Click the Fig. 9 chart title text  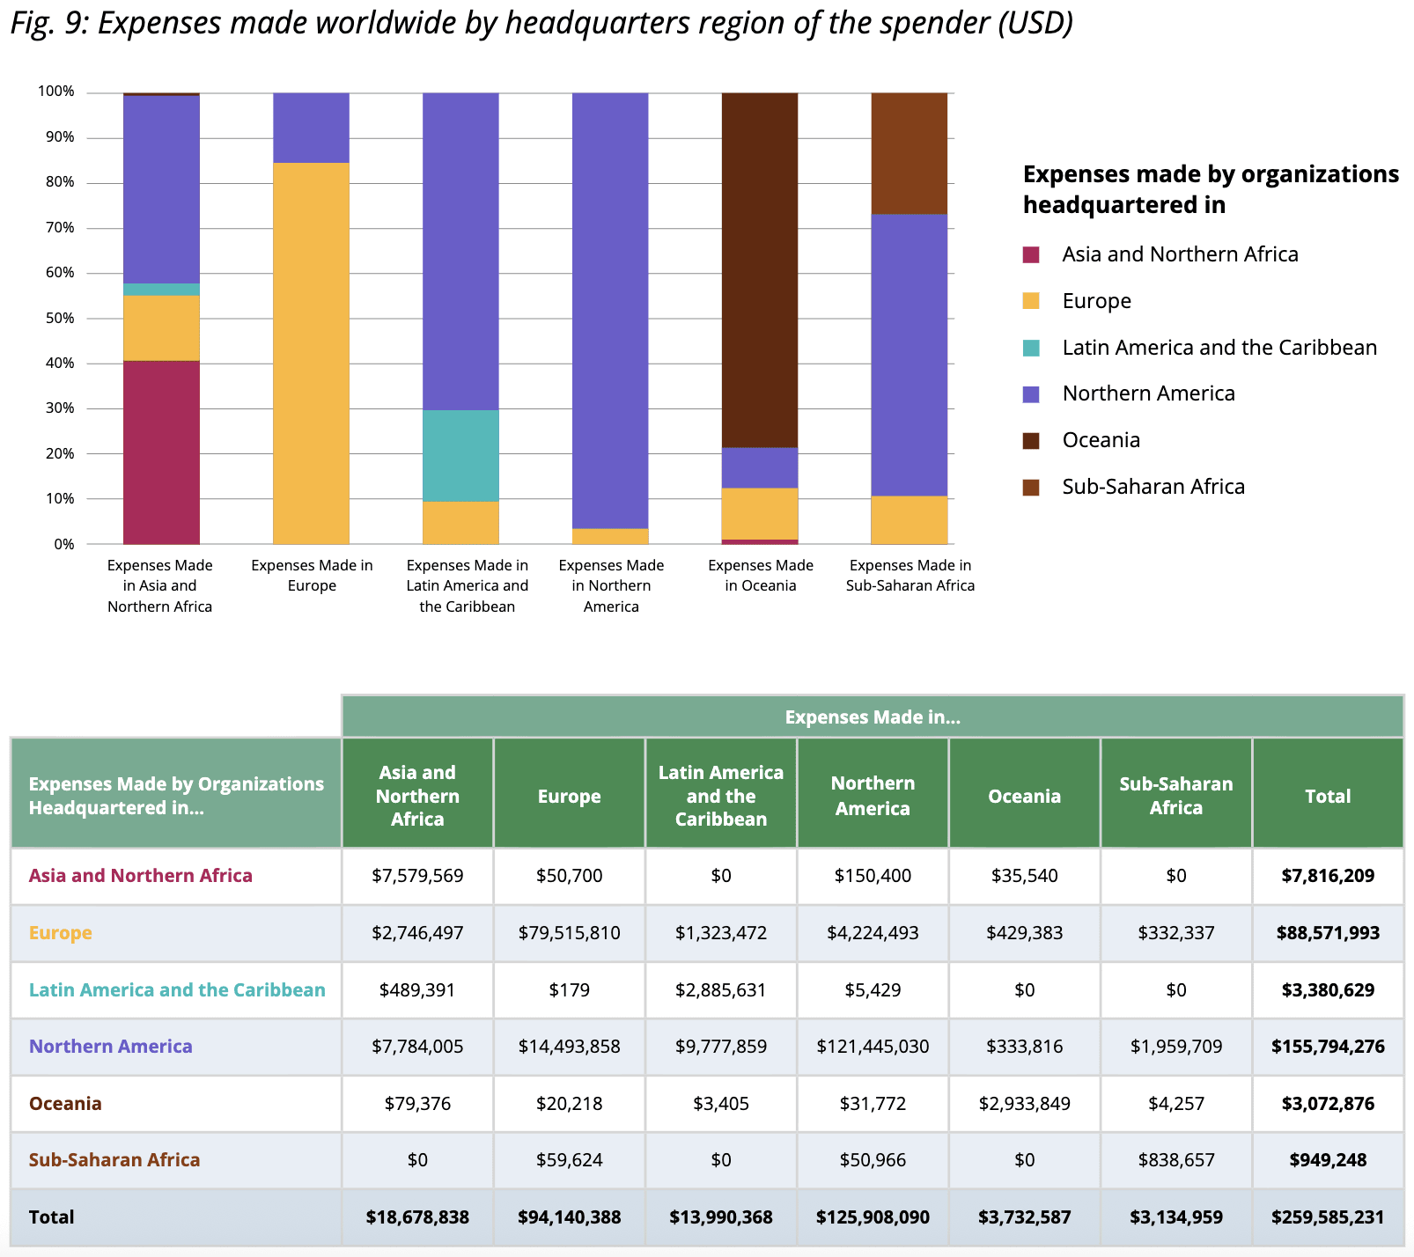[541, 23]
